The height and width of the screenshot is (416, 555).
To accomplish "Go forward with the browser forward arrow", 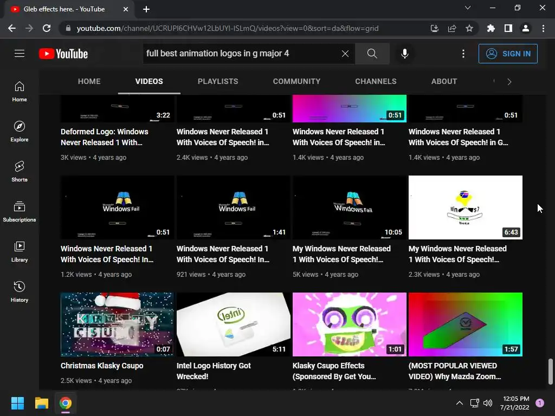I will coord(29,28).
